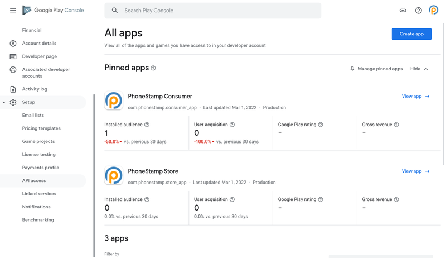Open License testing under Setup
The image size is (446, 258).
39,155
